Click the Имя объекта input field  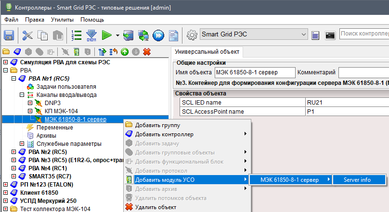(x=254, y=72)
